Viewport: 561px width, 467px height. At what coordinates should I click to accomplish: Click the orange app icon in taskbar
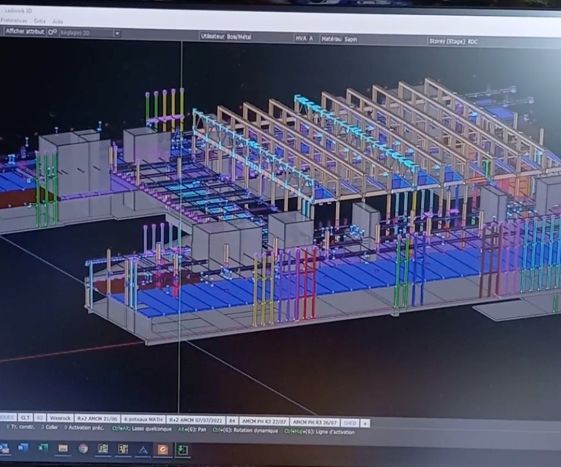pos(162,449)
